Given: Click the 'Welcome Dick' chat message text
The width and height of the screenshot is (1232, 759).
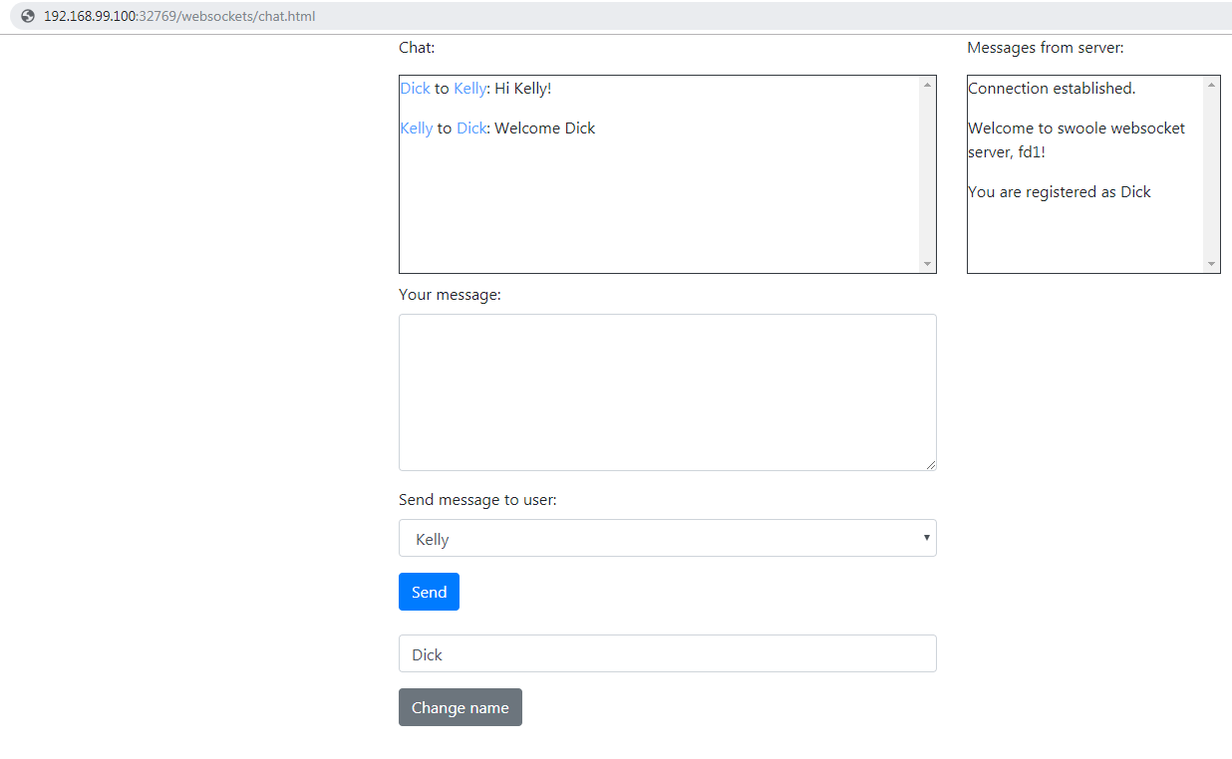Looking at the screenshot, I should pos(544,127).
